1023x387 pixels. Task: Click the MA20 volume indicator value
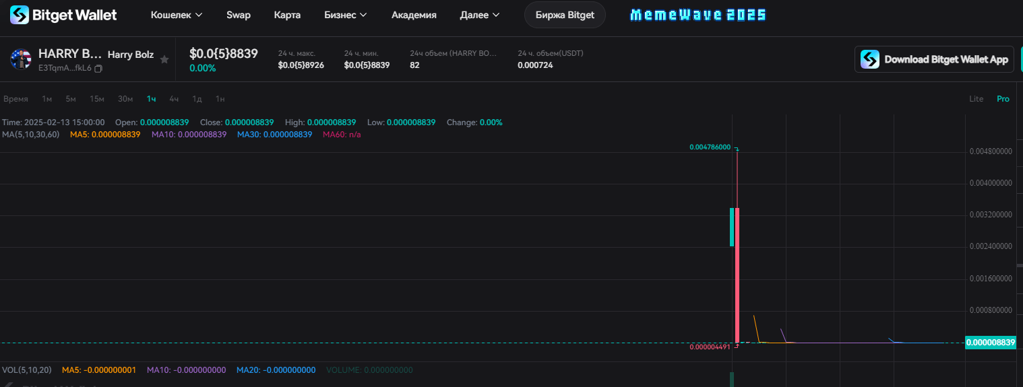pos(276,370)
